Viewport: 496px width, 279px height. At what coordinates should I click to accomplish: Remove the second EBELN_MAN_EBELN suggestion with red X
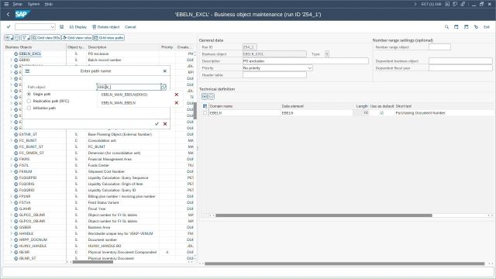[177, 103]
